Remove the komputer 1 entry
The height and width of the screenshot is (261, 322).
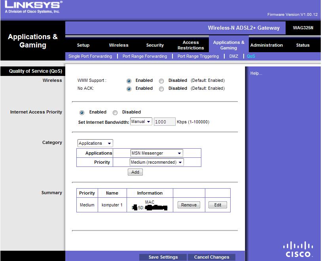pyautogui.click(x=189, y=205)
